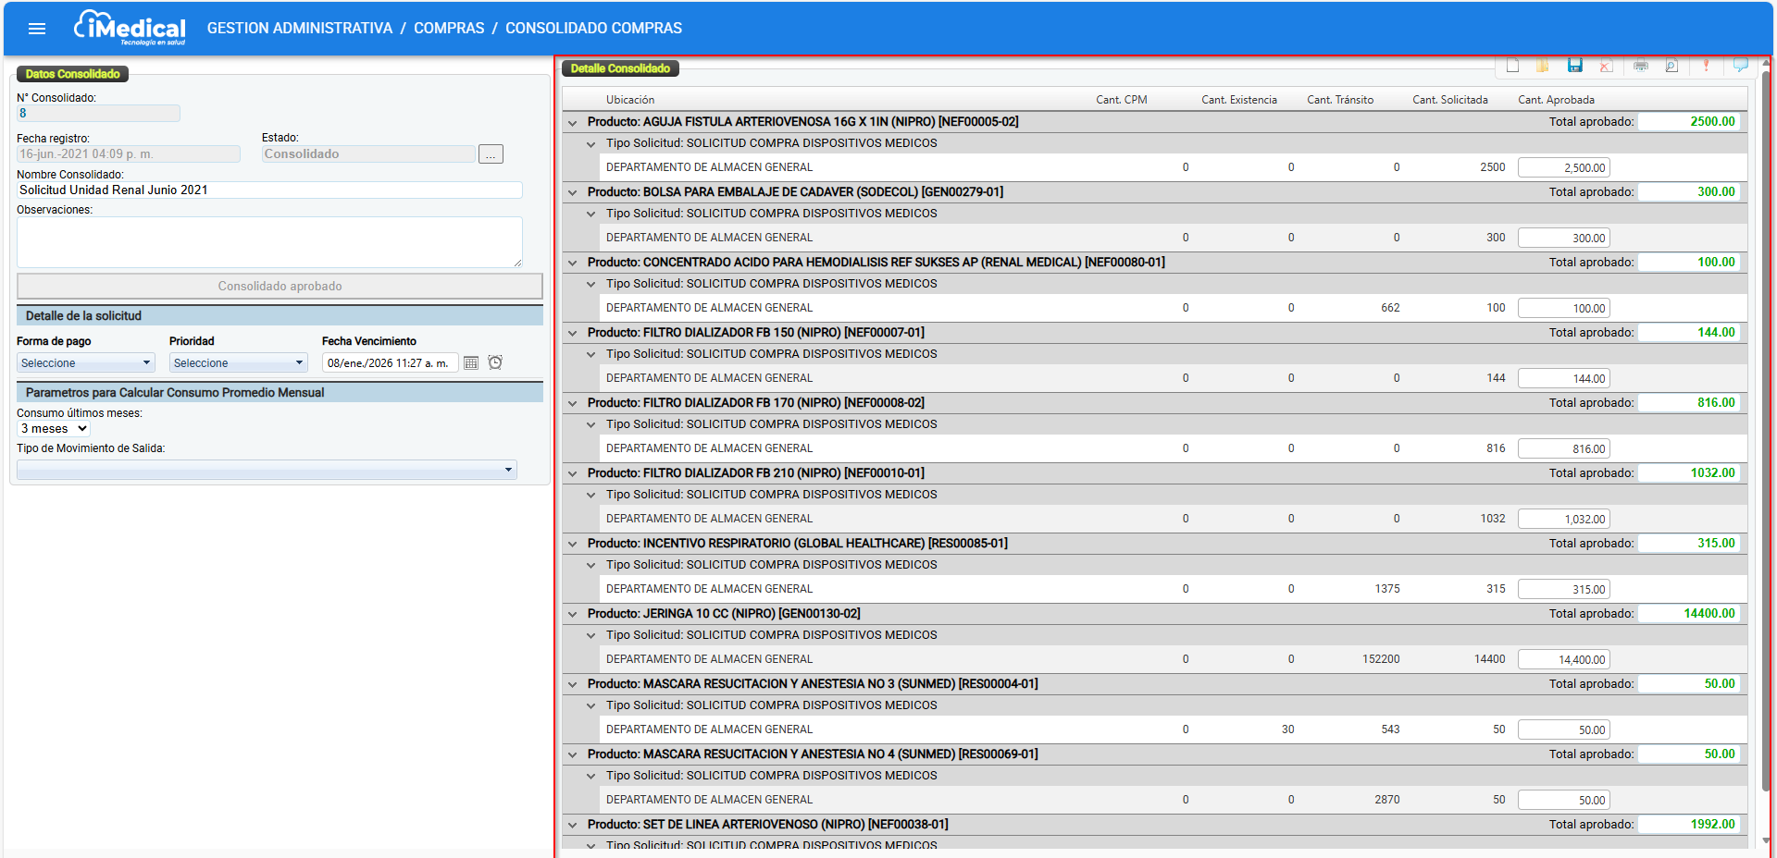
Task: Click the open folder toolbar icon
Action: pyautogui.click(x=1543, y=66)
